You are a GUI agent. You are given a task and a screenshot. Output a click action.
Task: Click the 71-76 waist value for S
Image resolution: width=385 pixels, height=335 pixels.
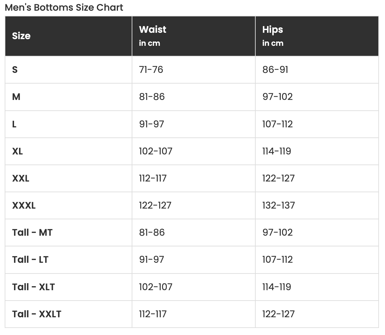point(151,70)
